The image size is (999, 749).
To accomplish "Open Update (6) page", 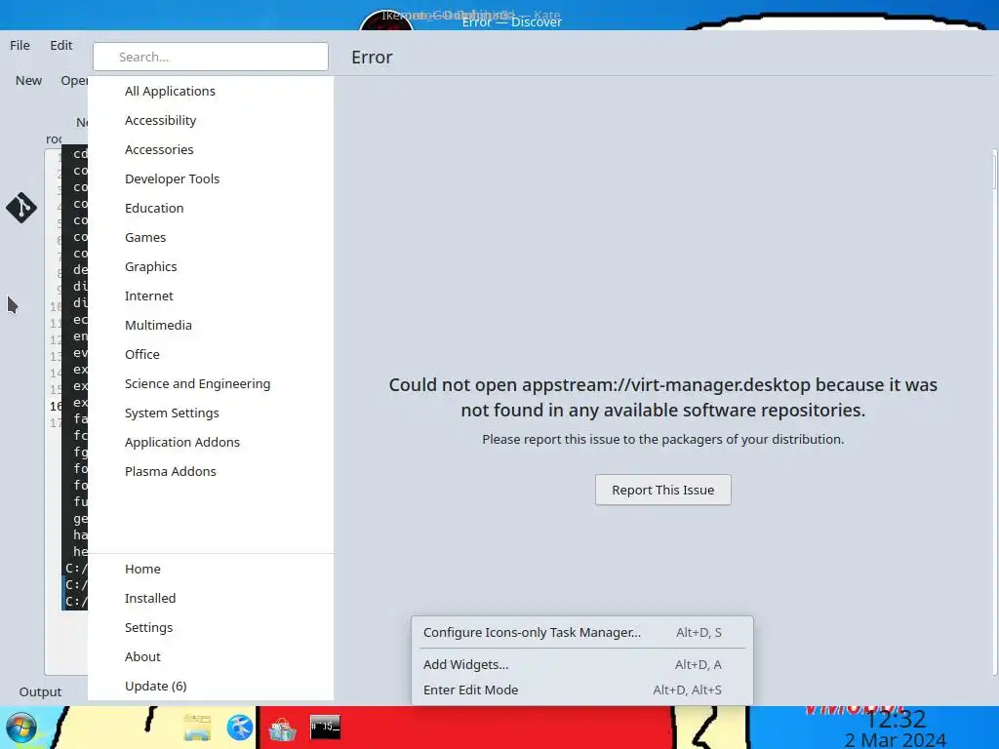I will tap(211, 687).
